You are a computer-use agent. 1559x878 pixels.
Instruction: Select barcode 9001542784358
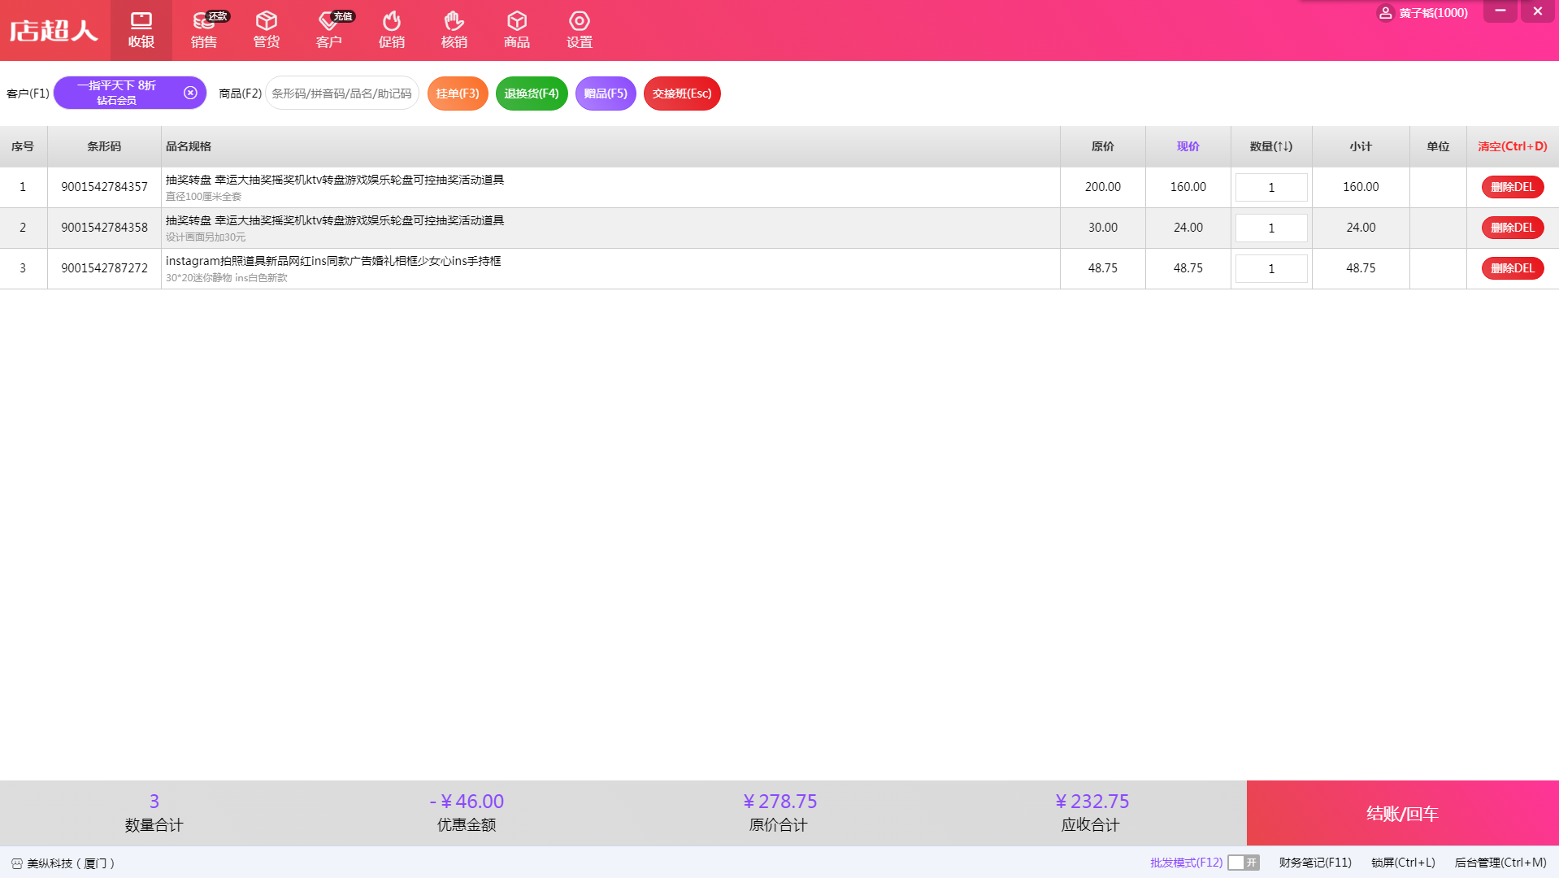tap(104, 228)
